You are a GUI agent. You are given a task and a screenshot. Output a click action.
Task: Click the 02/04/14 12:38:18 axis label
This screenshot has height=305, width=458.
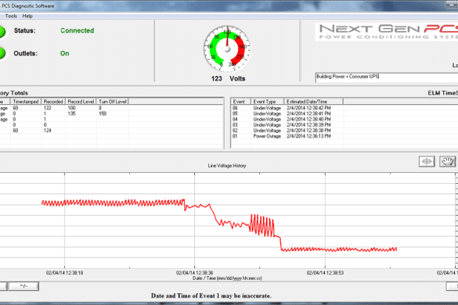(x=64, y=273)
